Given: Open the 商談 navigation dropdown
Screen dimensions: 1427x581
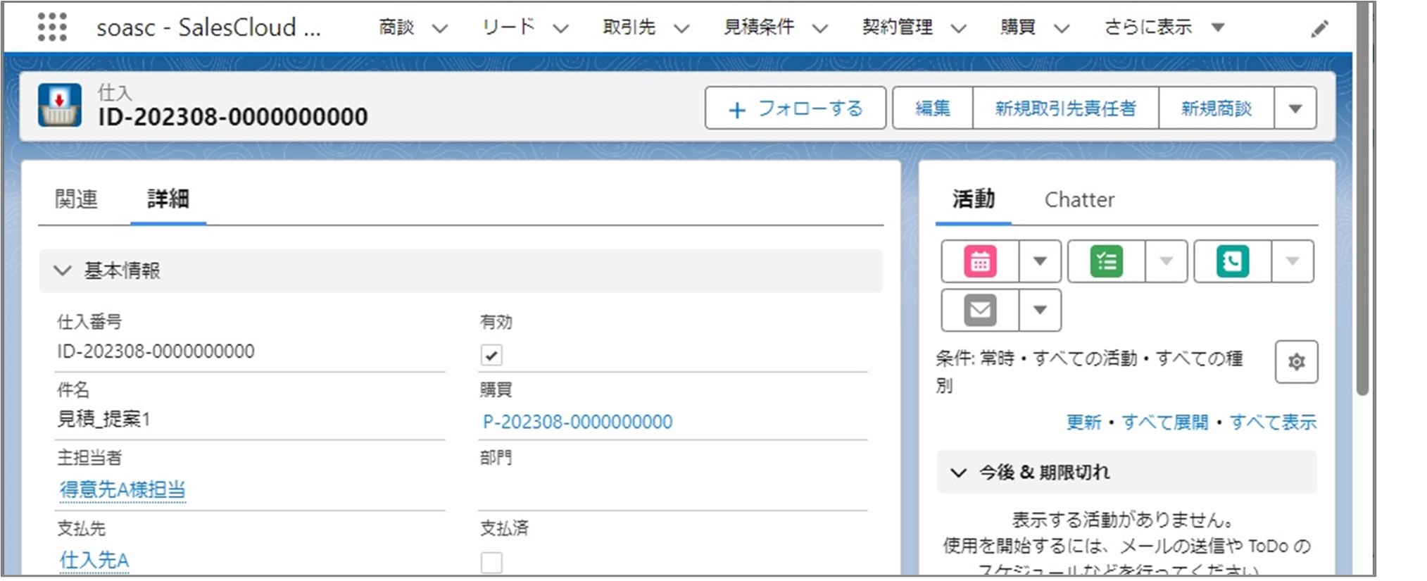Looking at the screenshot, I should click(440, 29).
